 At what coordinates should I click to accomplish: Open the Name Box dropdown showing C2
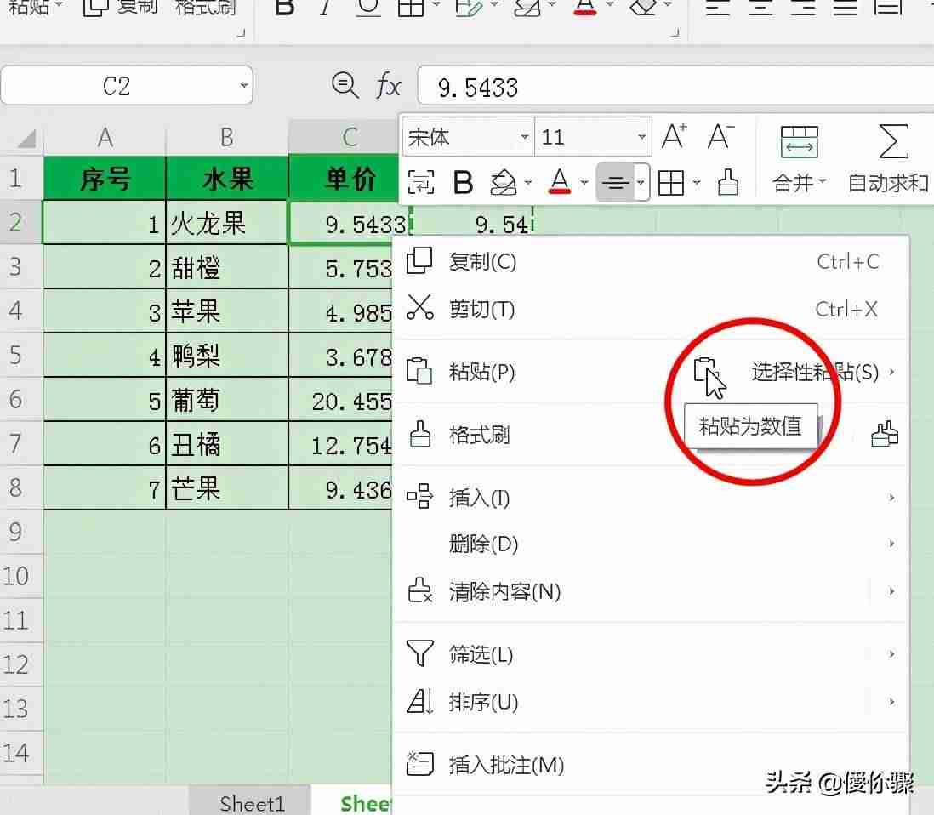tap(243, 86)
